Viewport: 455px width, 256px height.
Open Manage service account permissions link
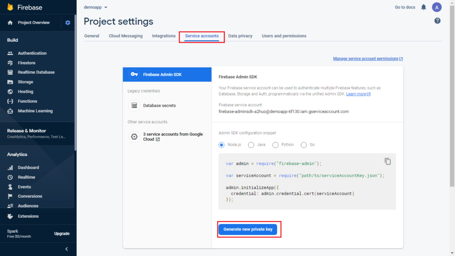(367, 59)
